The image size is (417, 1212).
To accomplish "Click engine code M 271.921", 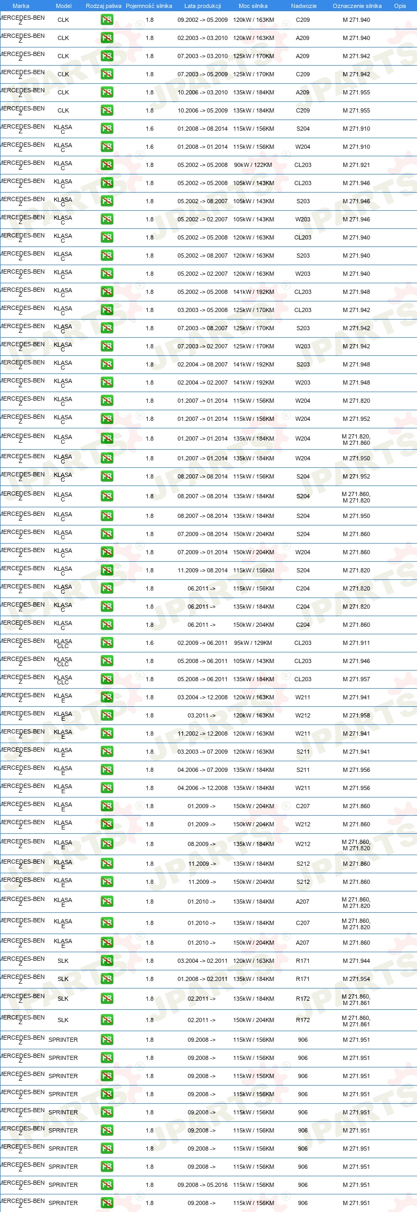I will coord(356,165).
